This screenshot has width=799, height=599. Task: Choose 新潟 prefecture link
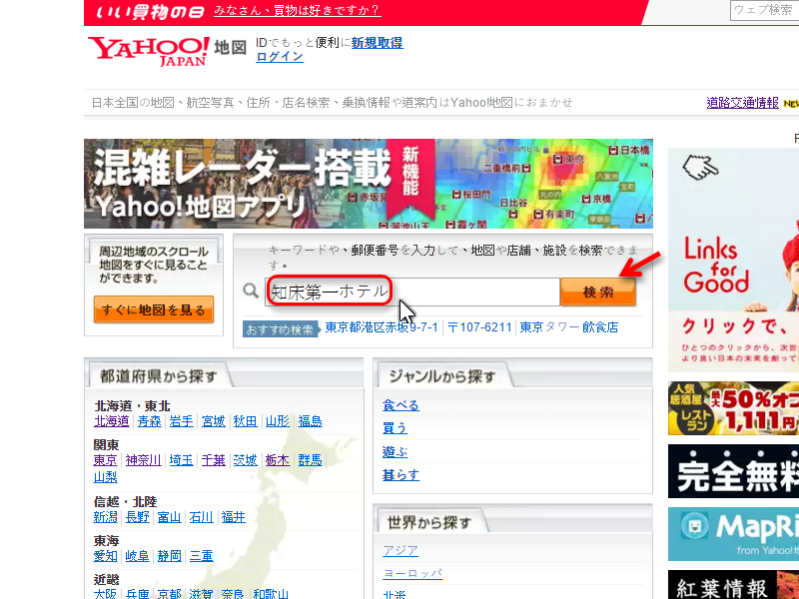106,517
